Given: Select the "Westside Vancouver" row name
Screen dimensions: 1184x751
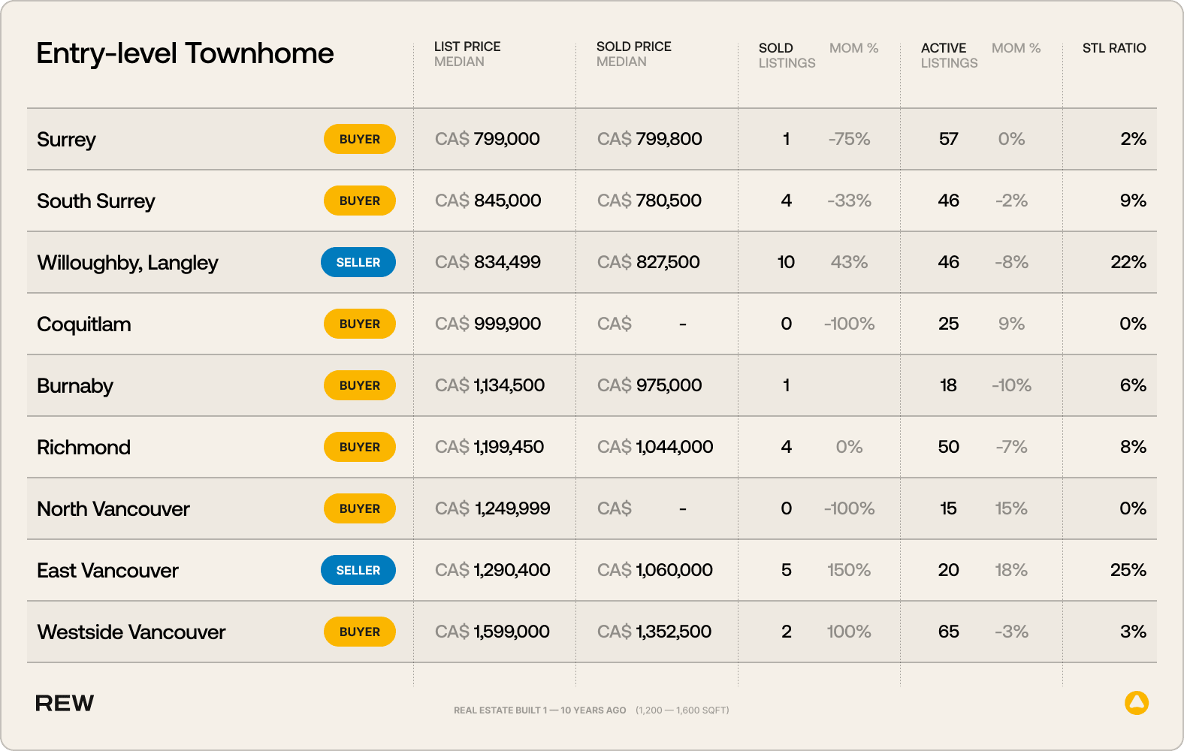Looking at the screenshot, I should click(131, 632).
